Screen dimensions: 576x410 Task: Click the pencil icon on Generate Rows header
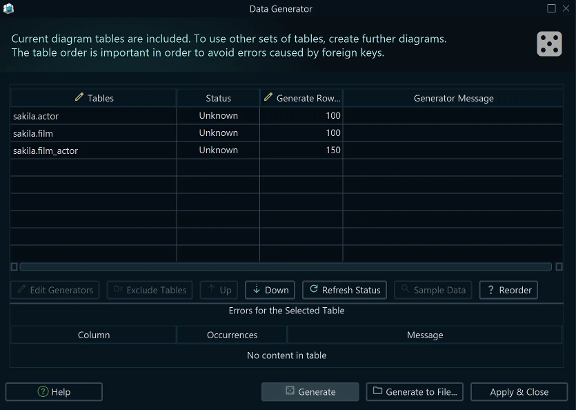(x=268, y=97)
